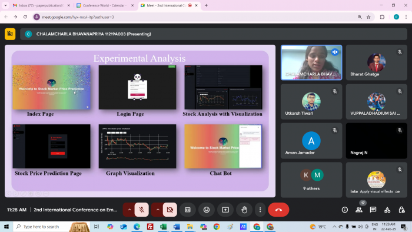The height and width of the screenshot is (232, 412).
Task: Expand video settings arrow beside camera
Action: pyautogui.click(x=158, y=210)
